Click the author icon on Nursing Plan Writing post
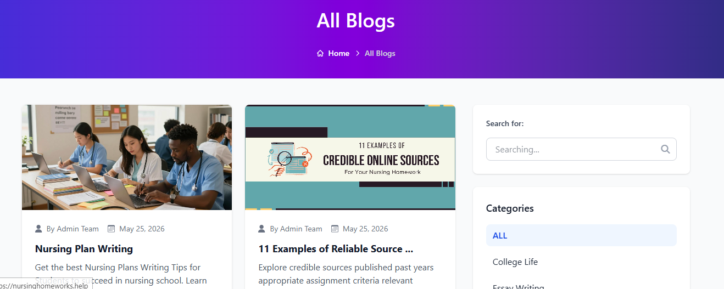 click(38, 229)
